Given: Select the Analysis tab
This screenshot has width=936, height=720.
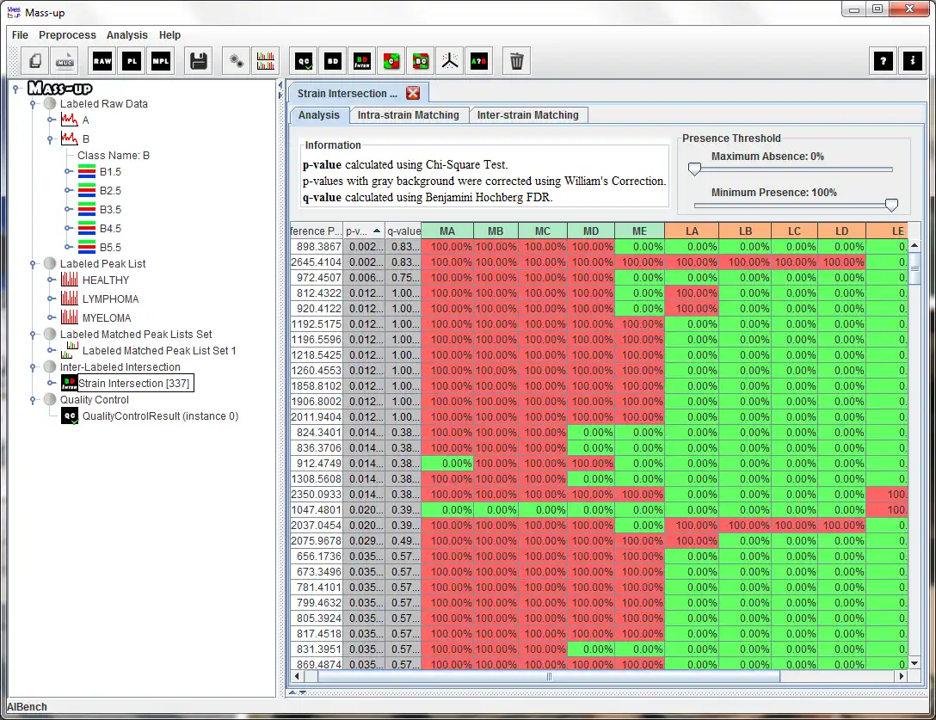Looking at the screenshot, I should (x=319, y=115).
